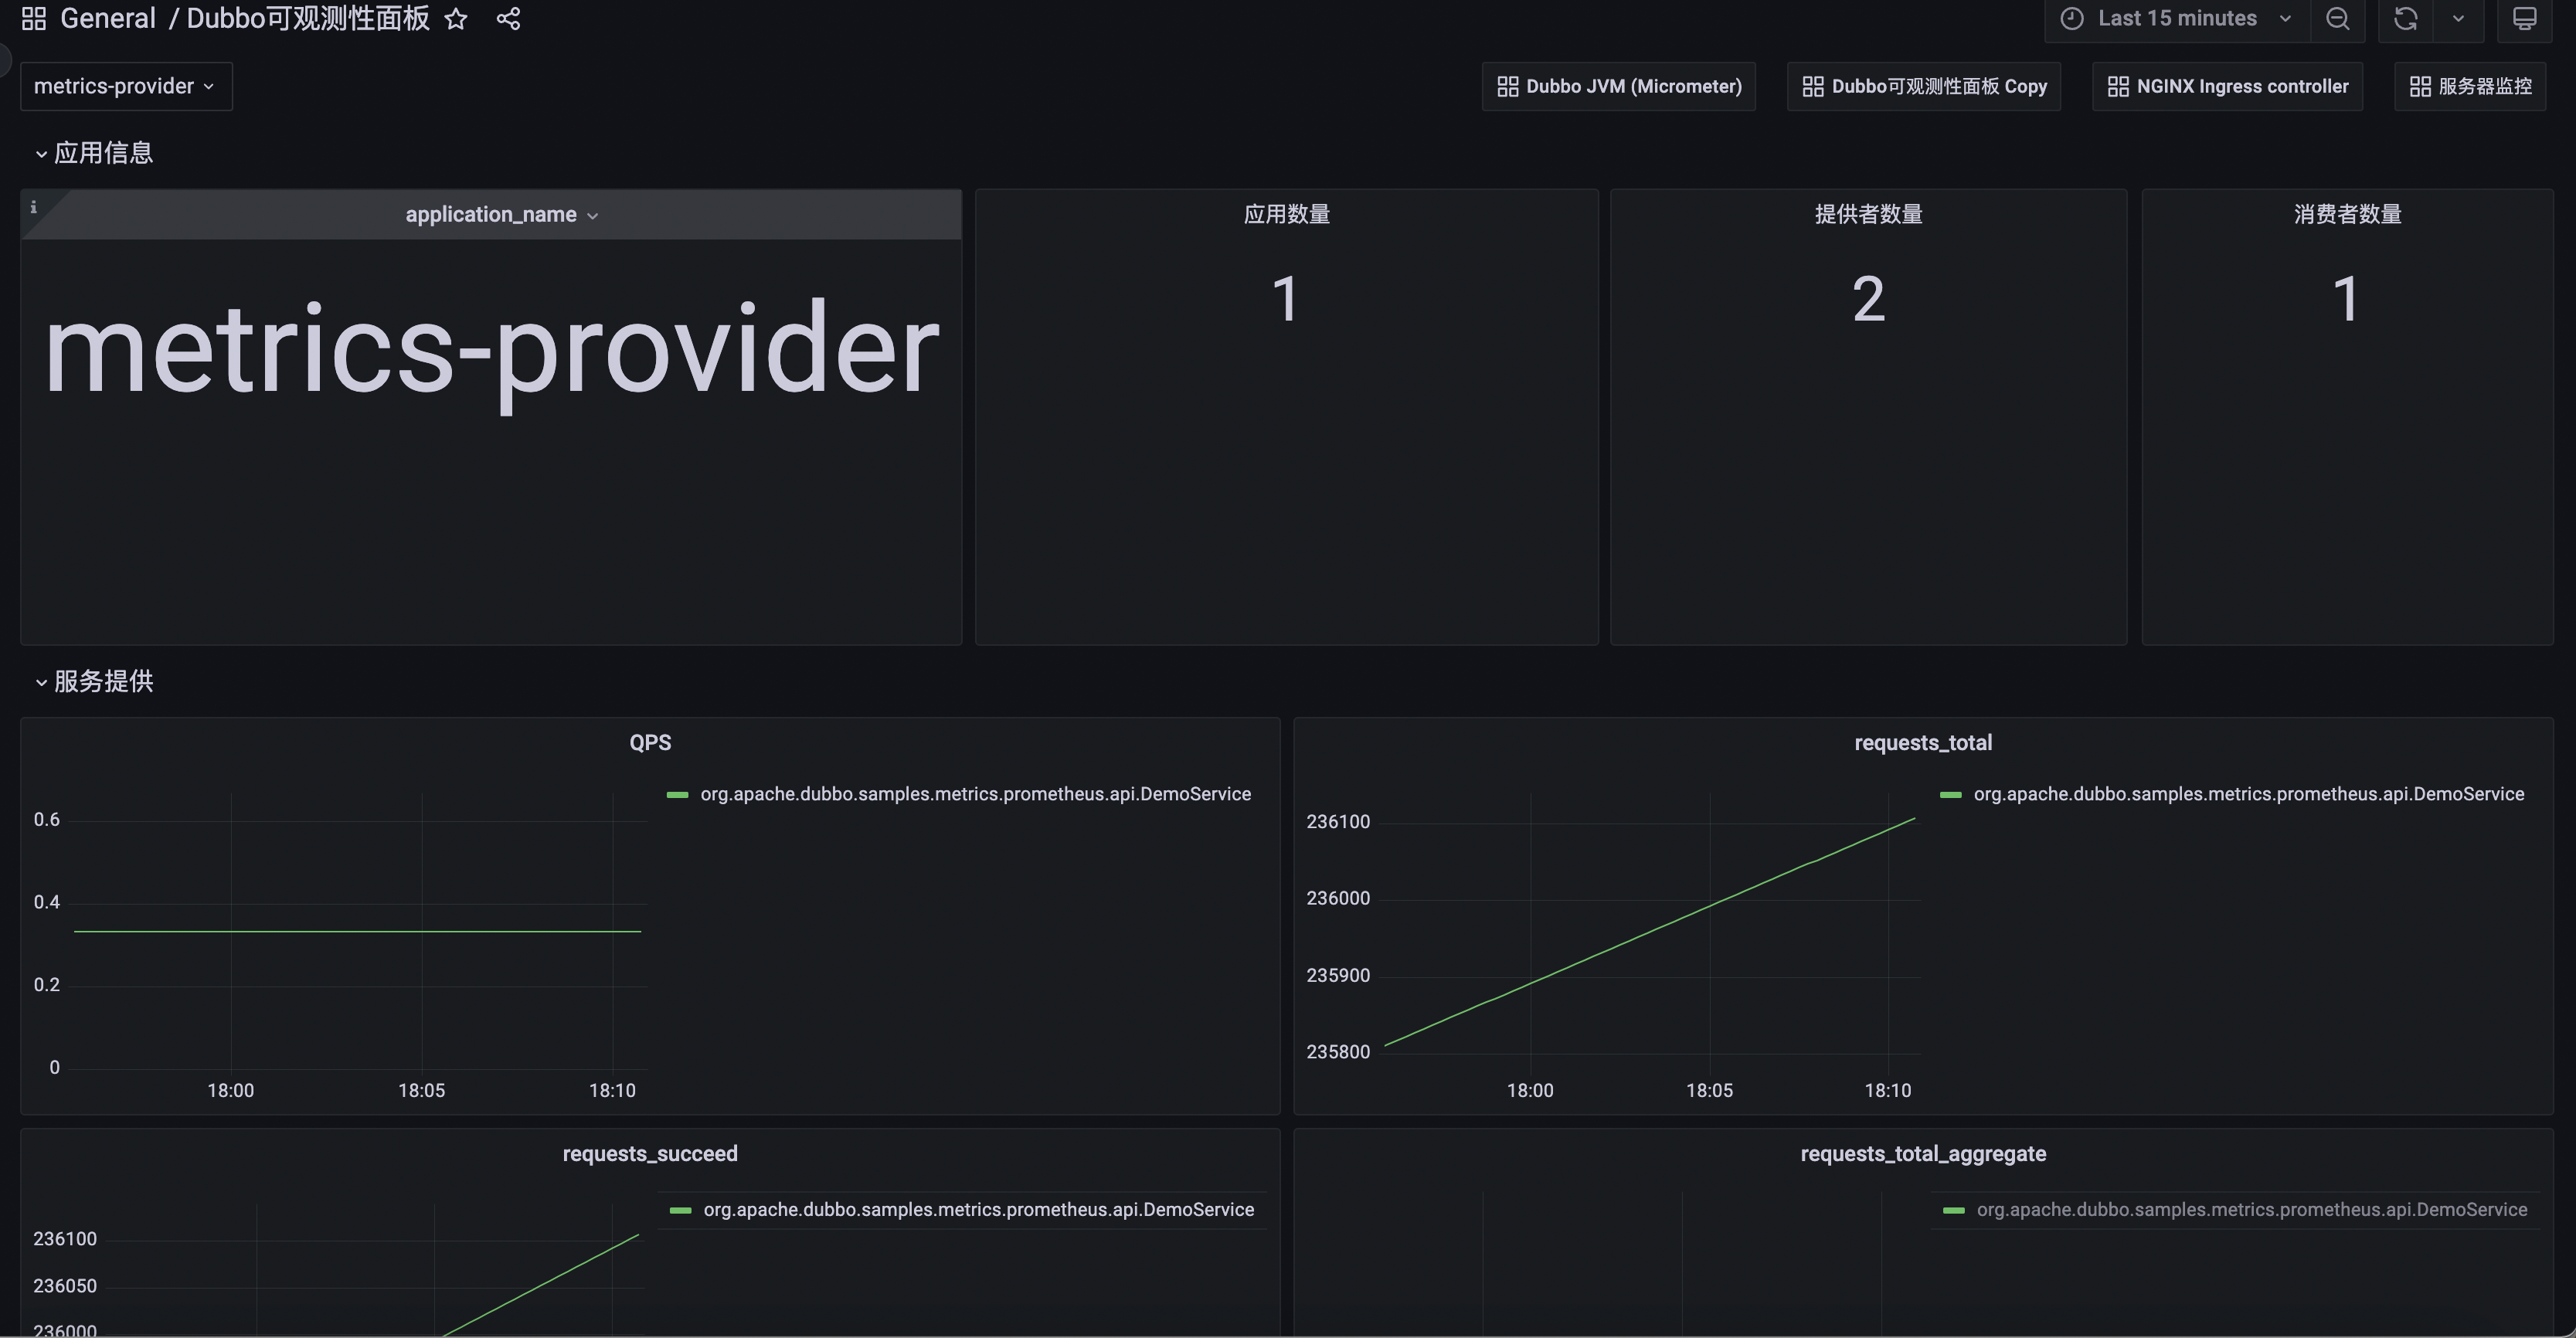Open the requests_total panel title menu
This screenshot has height=1338, width=2576.
pyautogui.click(x=1922, y=743)
